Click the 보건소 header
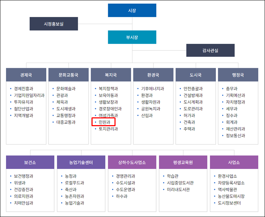 click(x=30, y=162)
